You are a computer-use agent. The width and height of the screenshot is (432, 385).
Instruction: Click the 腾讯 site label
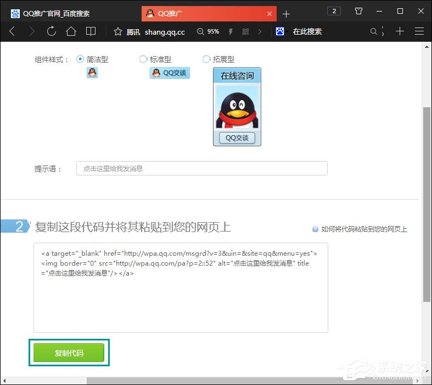point(133,32)
